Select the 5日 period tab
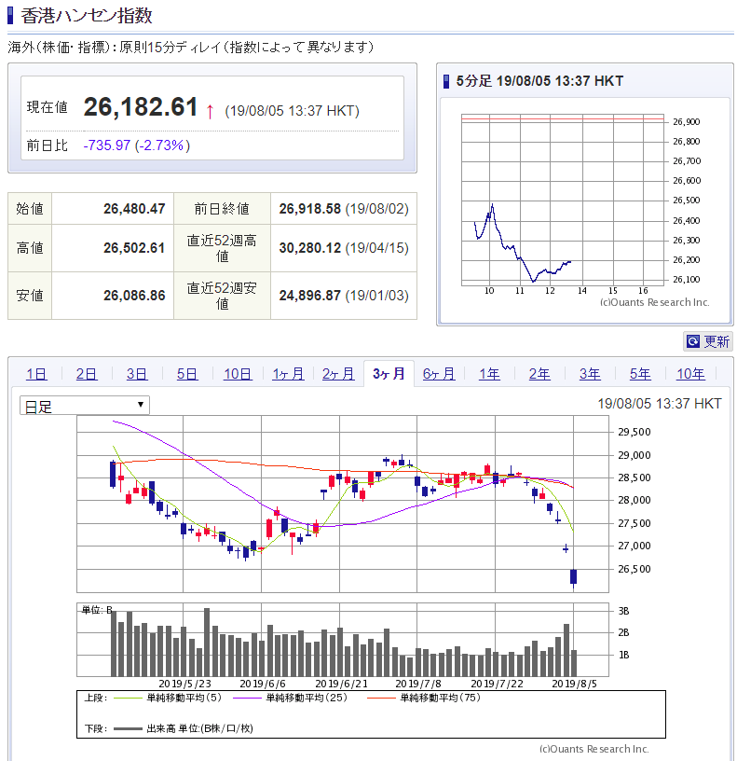737x761 pixels. point(187,374)
